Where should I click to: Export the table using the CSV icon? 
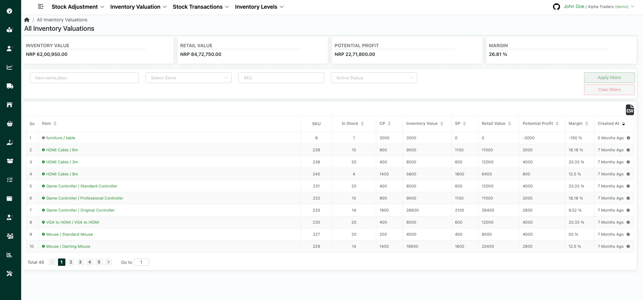click(x=630, y=110)
